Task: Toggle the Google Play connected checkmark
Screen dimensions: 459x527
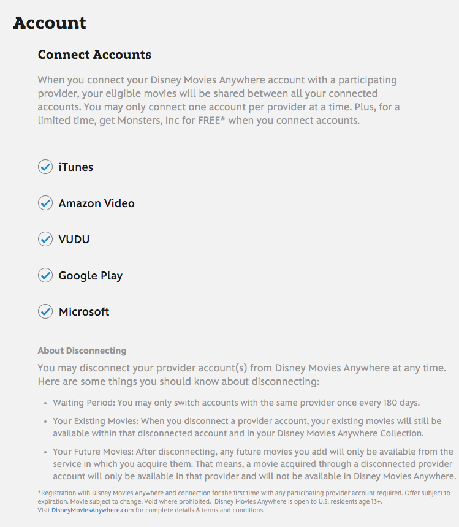Action: click(x=45, y=275)
